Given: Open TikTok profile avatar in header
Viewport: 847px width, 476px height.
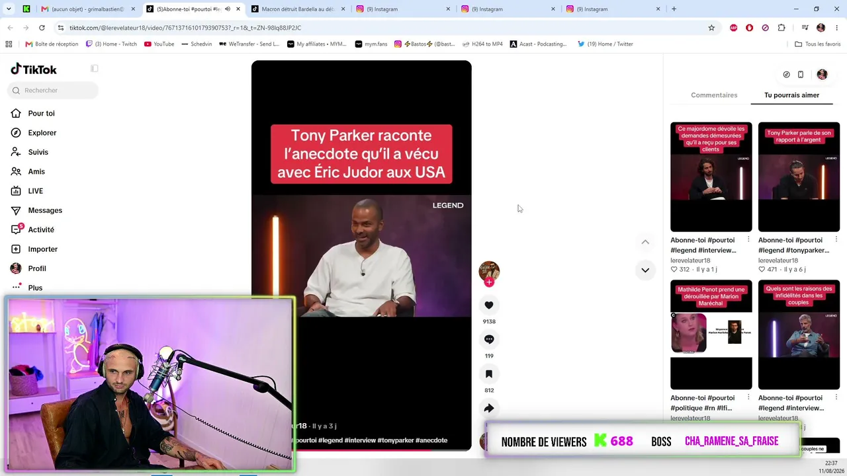Looking at the screenshot, I should point(822,75).
